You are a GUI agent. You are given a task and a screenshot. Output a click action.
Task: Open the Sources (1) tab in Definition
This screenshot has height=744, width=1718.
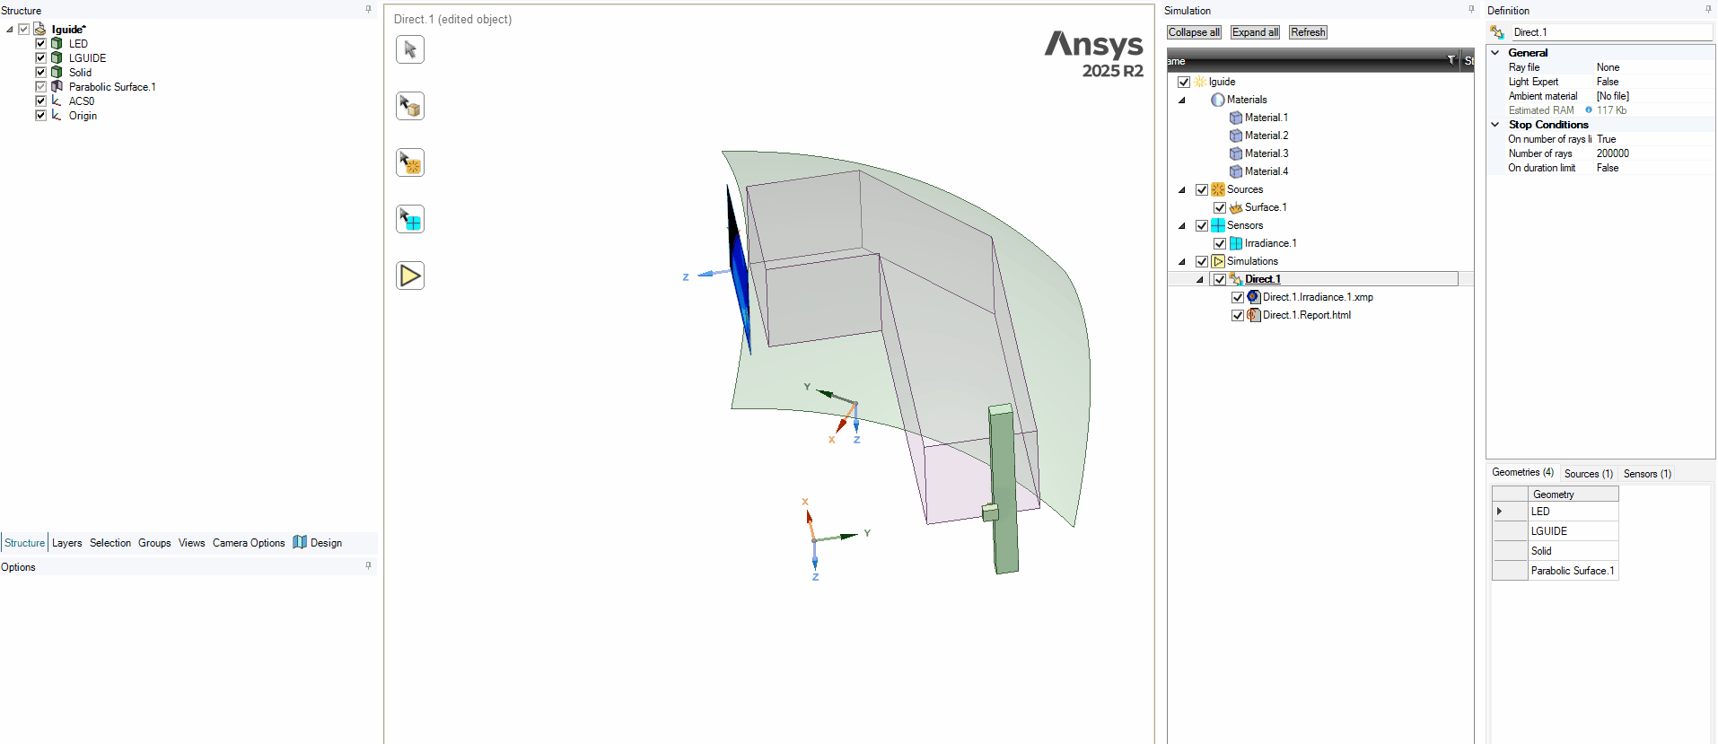[1588, 474]
